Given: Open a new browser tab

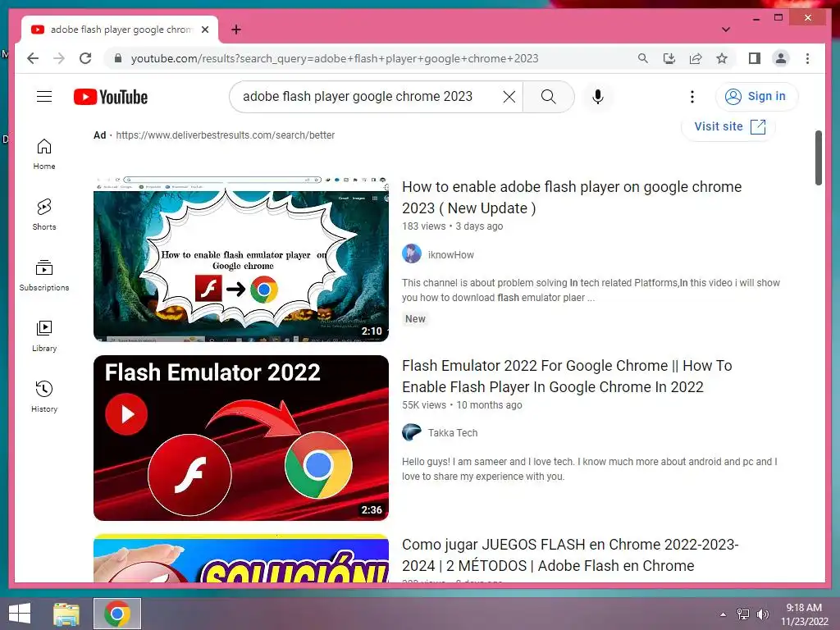Looking at the screenshot, I should click(236, 30).
